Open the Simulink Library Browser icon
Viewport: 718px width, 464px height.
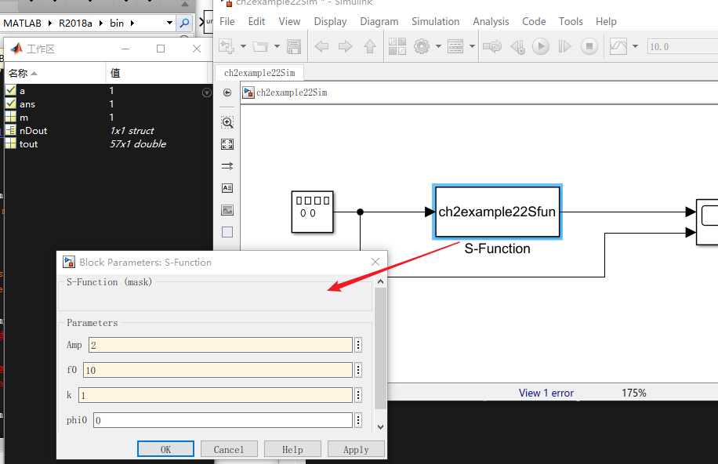click(x=397, y=46)
